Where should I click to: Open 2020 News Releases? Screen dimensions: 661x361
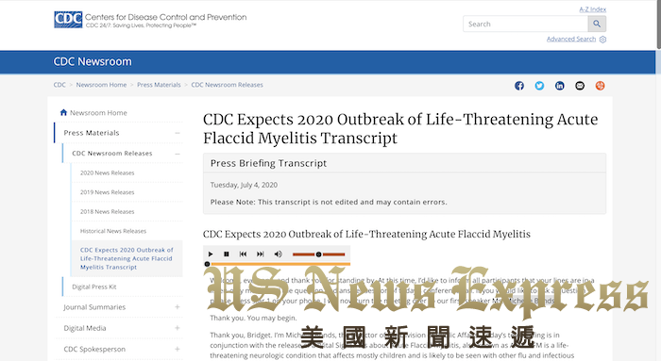pyautogui.click(x=107, y=172)
